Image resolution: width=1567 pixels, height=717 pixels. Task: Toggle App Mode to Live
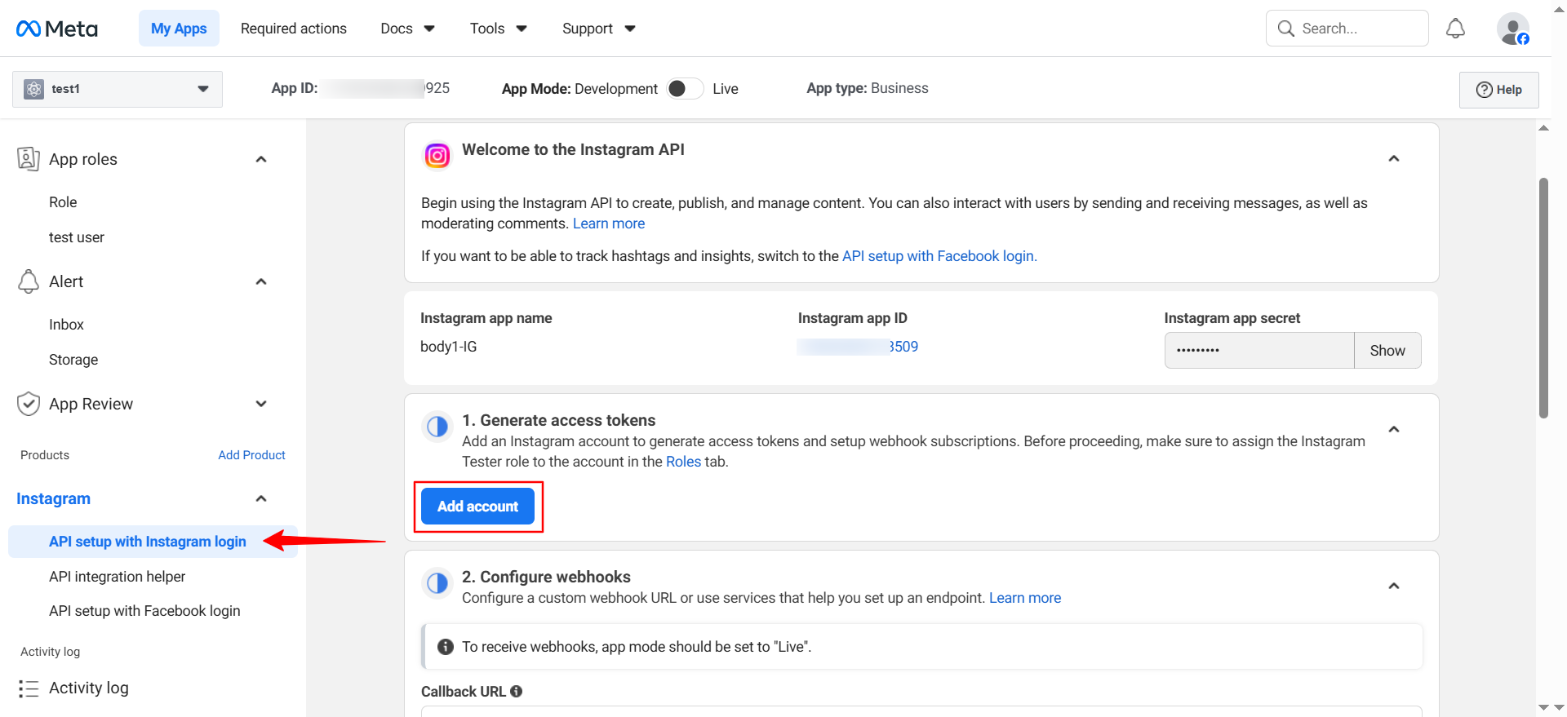(x=685, y=89)
